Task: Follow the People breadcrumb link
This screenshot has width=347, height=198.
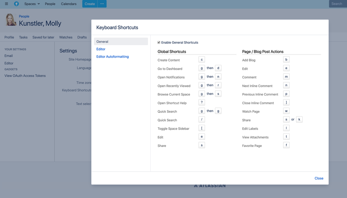Action: click(24, 16)
